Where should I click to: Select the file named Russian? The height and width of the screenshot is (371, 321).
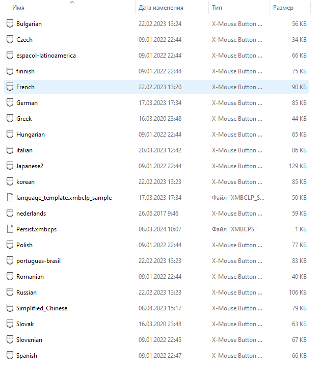[x=26, y=293]
